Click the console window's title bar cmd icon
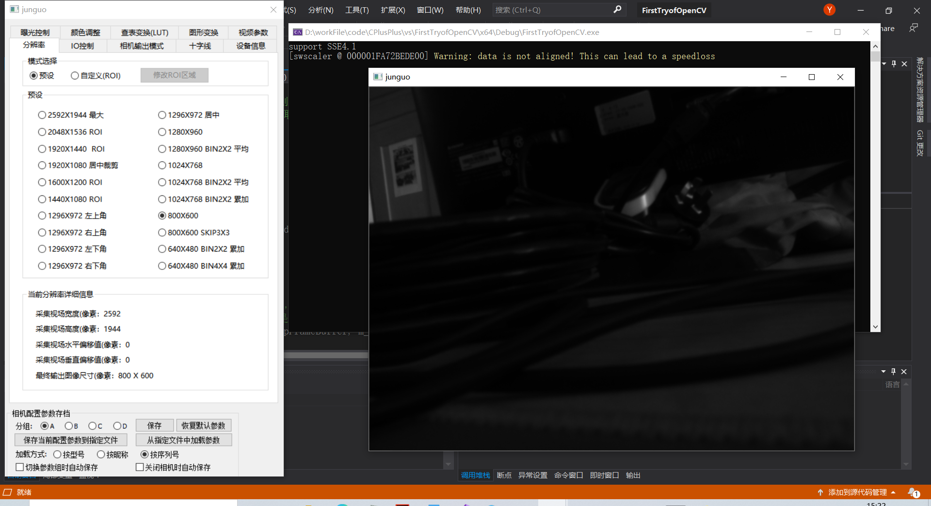This screenshot has width=931, height=506. tap(298, 32)
